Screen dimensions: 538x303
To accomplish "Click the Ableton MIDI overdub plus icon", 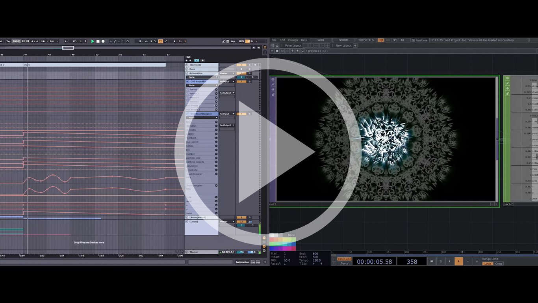I will point(111,41).
